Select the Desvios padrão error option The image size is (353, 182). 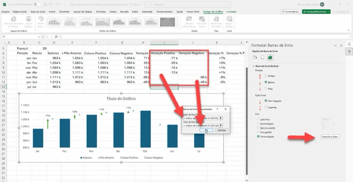point(258,127)
